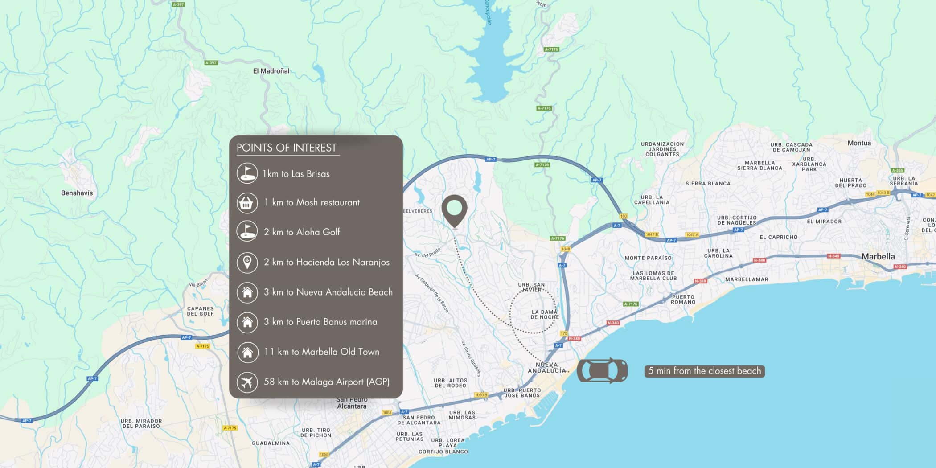This screenshot has width=936, height=468.
Task: Select the house icon for Puerto Banus marina
Action: point(247,322)
